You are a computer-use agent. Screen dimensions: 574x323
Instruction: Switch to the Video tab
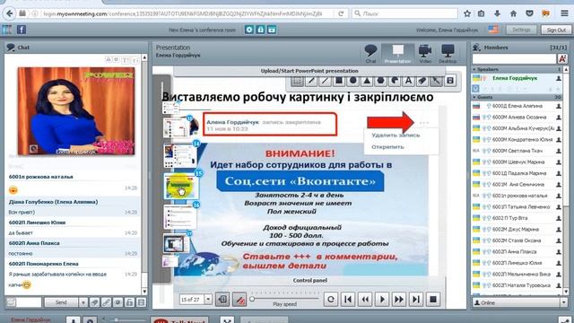424,54
